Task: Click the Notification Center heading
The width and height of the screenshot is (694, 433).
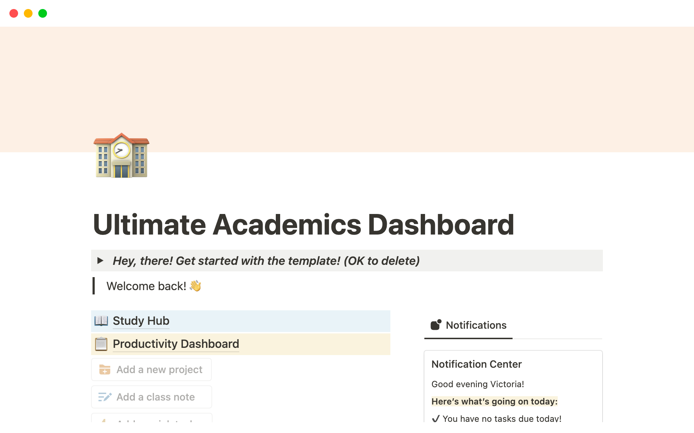Action: click(x=476, y=364)
